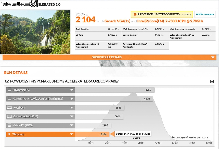Click the Writing result row
Image resolution: width=219 pixels, height=149 pixels.
pyautogui.click(x=98, y=36)
